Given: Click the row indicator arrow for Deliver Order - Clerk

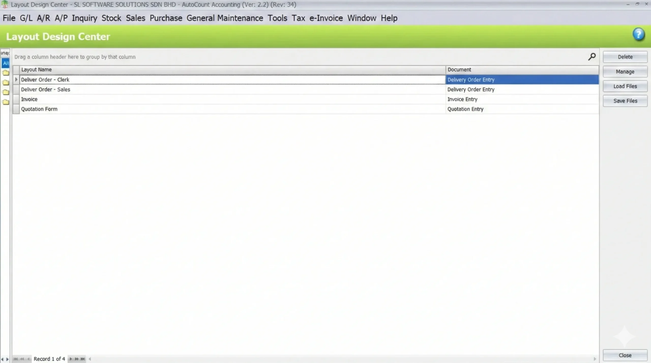Looking at the screenshot, I should coord(16,80).
